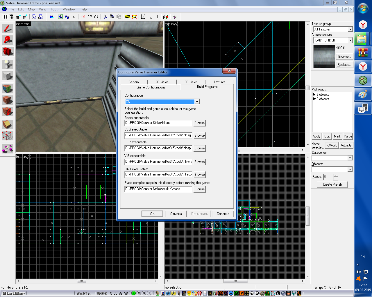Select the Vertex manipulation tool
Screen dimensions: 372x297
click(8, 136)
